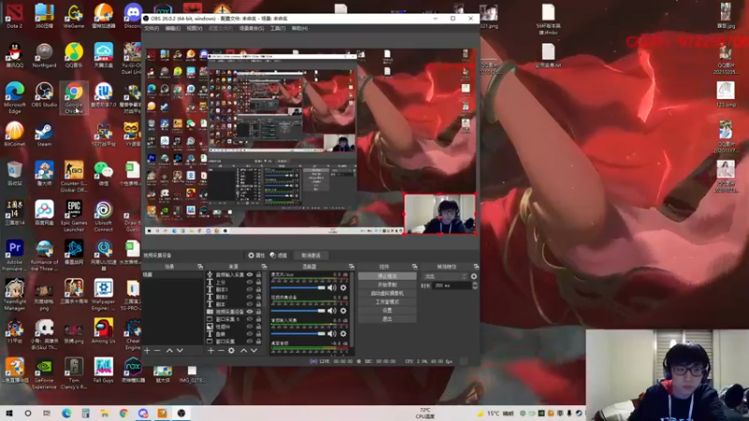This screenshot has width=749, height=421.
Task: Mute the first mixer channel speaker
Action: coord(332,288)
